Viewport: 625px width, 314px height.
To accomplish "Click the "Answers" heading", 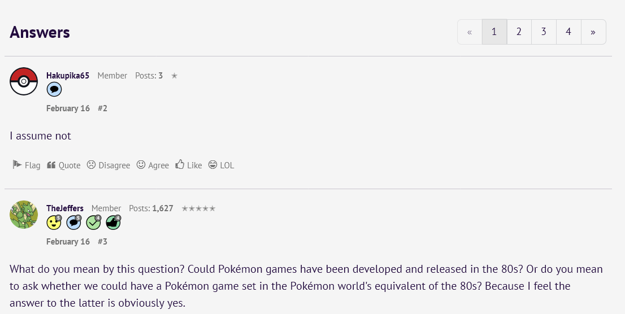I will point(40,32).
